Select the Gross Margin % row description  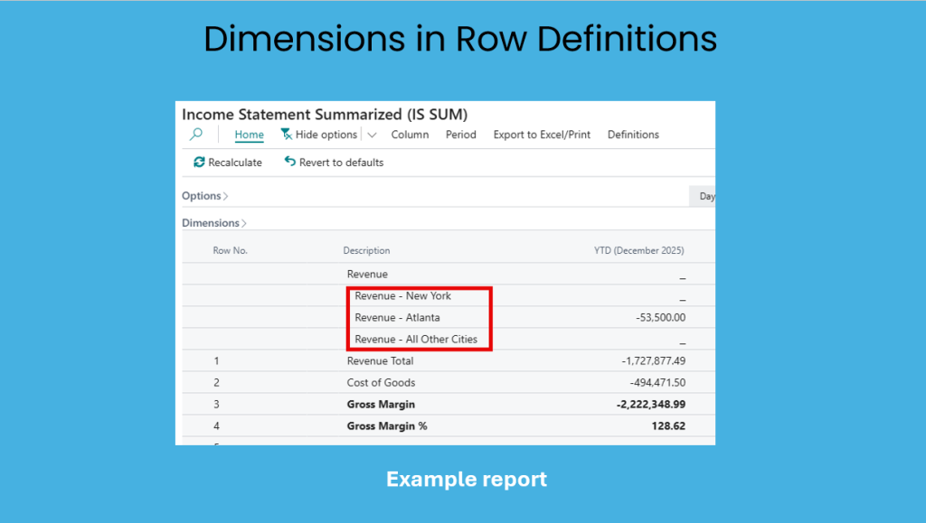pos(387,425)
